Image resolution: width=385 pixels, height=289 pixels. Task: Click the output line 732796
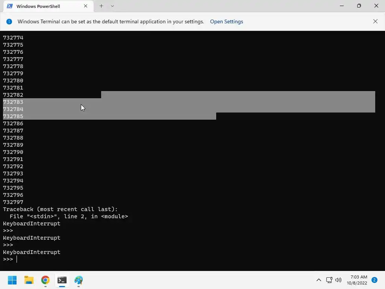click(13, 195)
